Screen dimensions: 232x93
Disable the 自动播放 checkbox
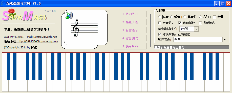pos(180,23)
